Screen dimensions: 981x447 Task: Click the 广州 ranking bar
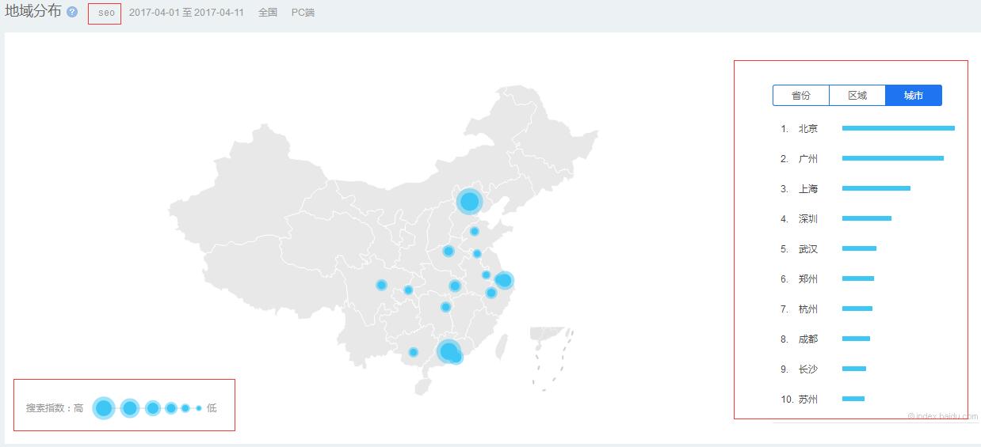pyautogui.click(x=892, y=158)
